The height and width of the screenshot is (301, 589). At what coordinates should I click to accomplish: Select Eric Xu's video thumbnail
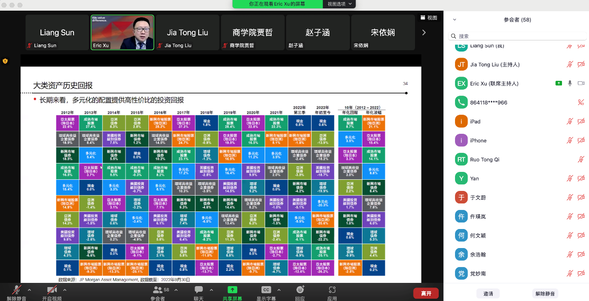point(122,32)
